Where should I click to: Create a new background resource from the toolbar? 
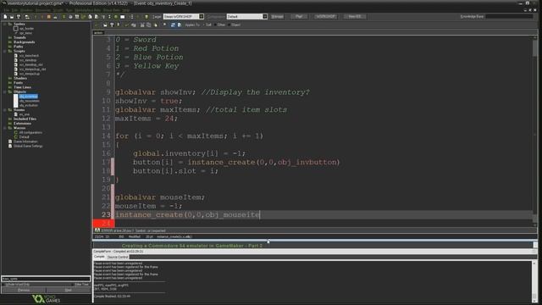(x=77, y=17)
